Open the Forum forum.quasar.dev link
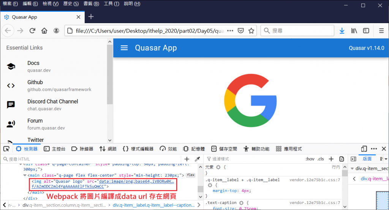This screenshot has height=210, width=389. (54, 124)
